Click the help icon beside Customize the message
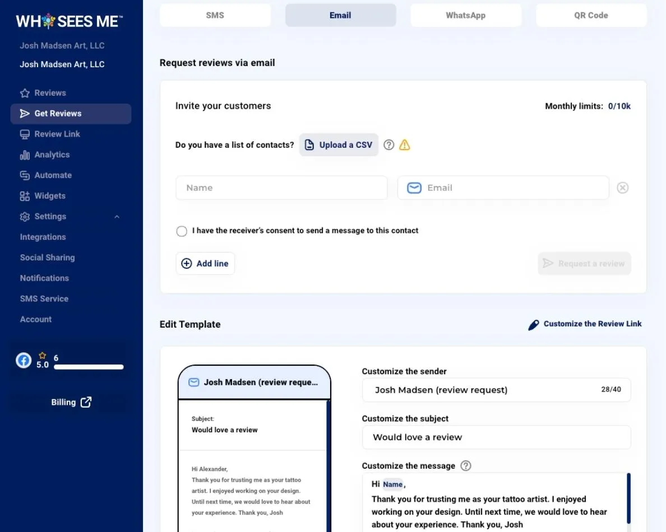 [x=466, y=466]
